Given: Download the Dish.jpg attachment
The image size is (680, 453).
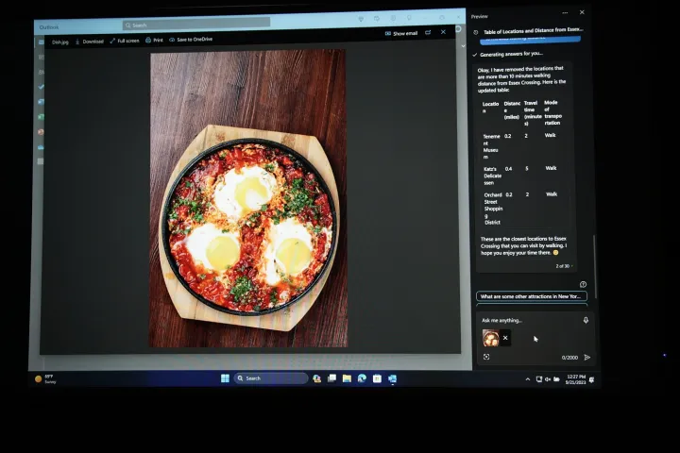Looking at the screenshot, I should [90, 42].
